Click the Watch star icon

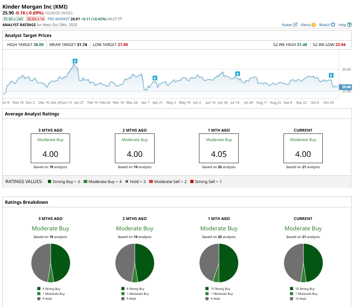[333, 24]
